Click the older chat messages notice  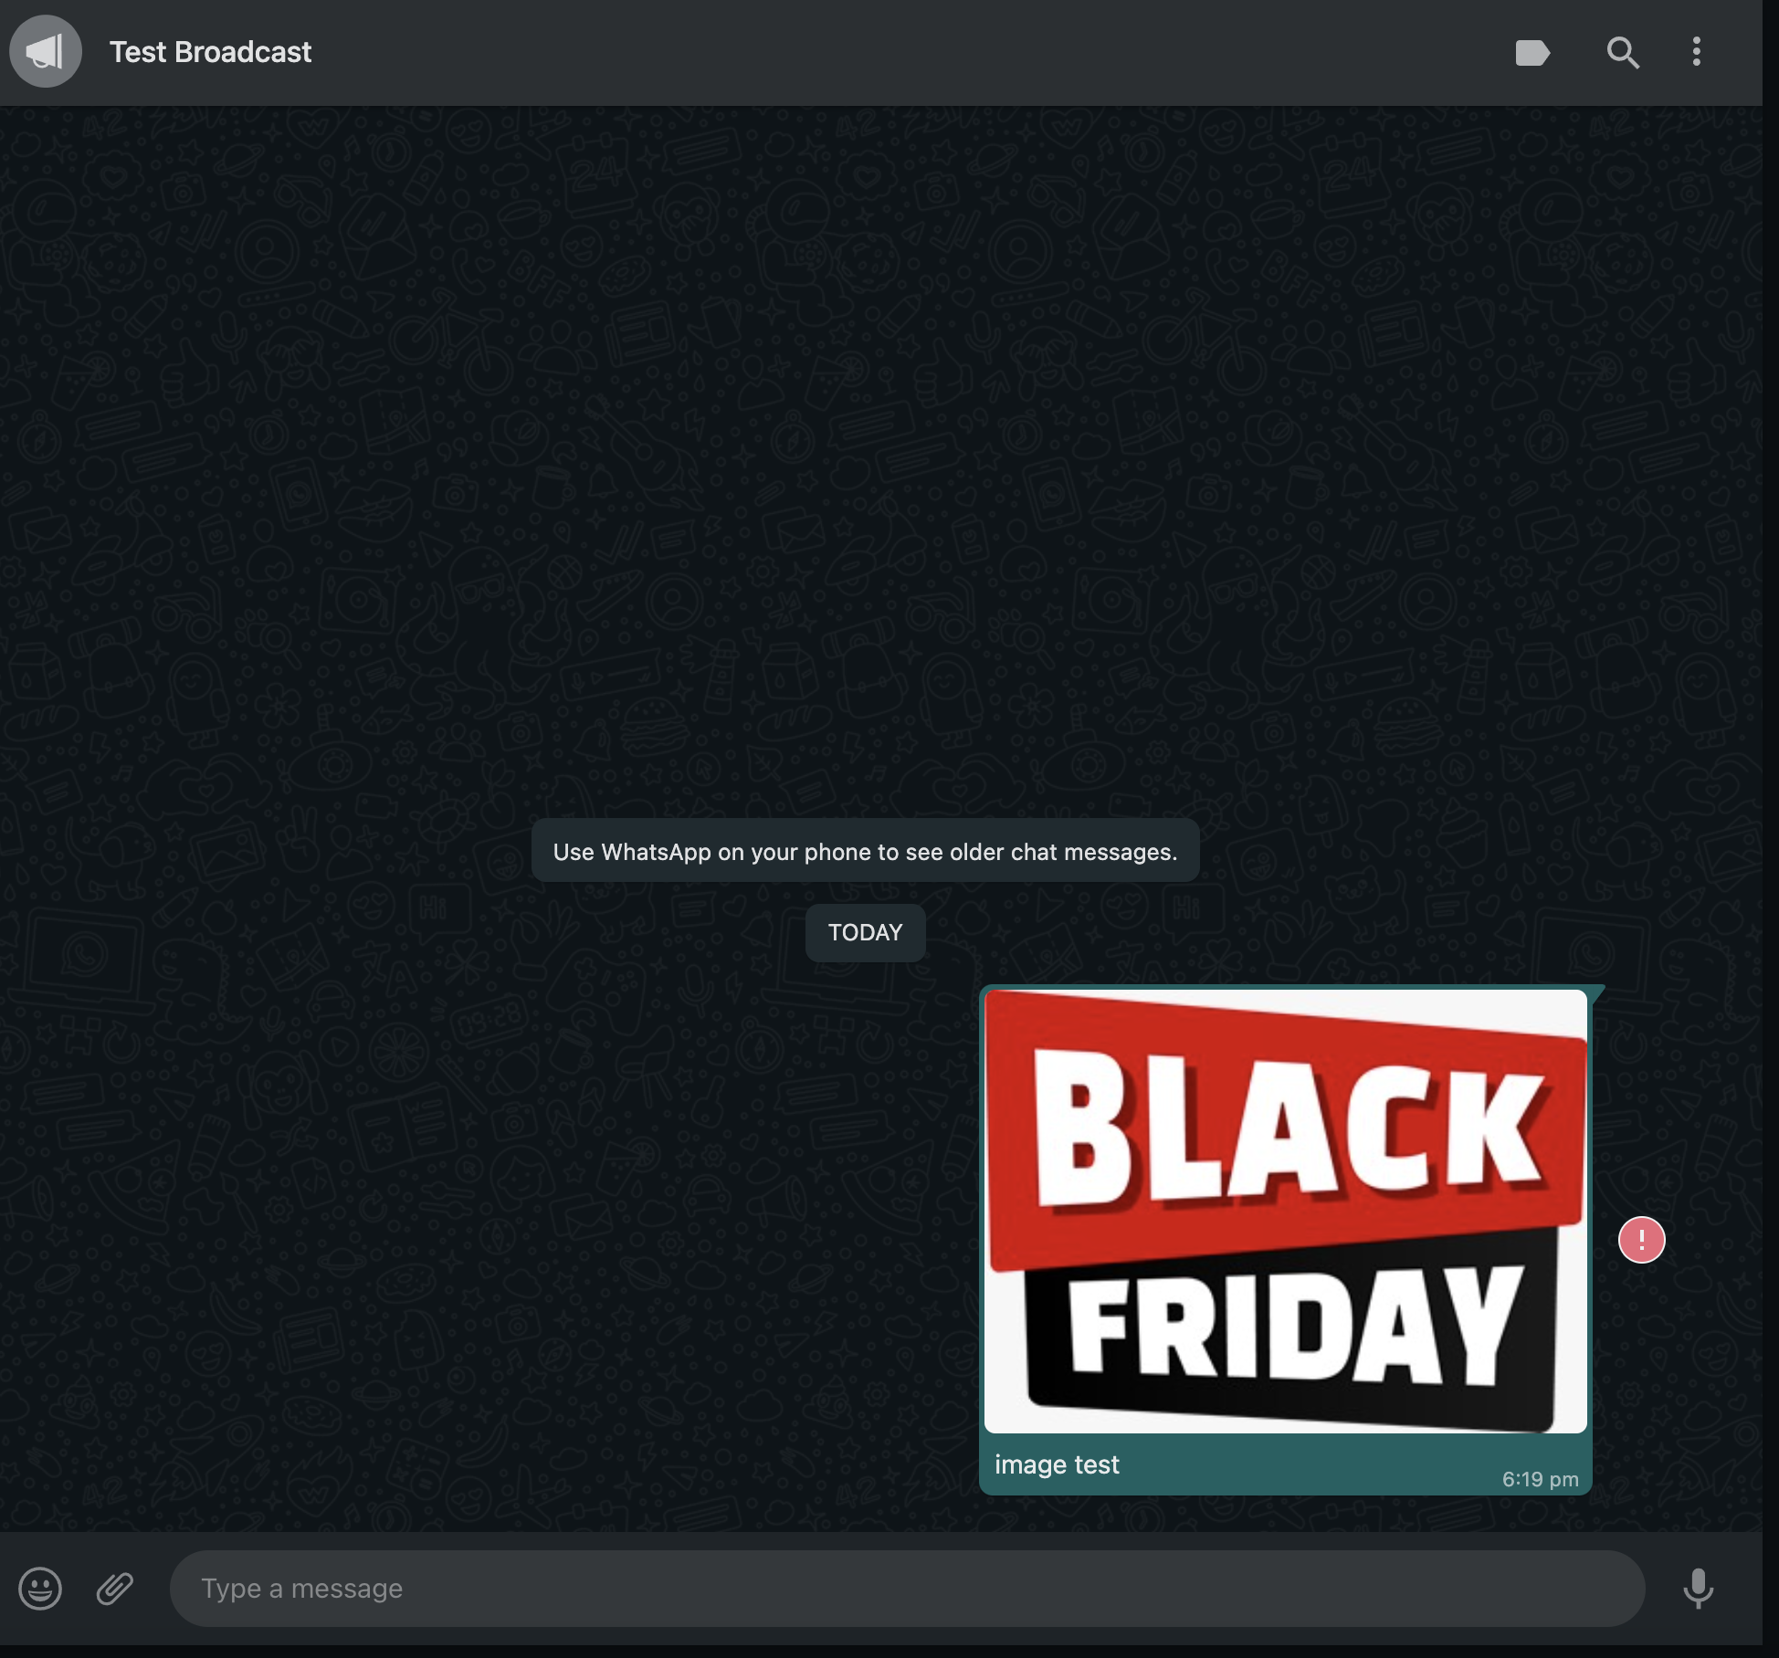tap(865, 852)
